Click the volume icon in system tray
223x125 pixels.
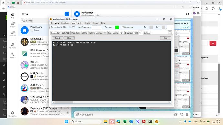[204, 121]
